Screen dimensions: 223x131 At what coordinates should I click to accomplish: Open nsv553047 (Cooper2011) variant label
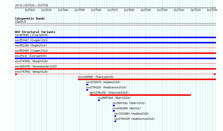click(x=32, y=40)
